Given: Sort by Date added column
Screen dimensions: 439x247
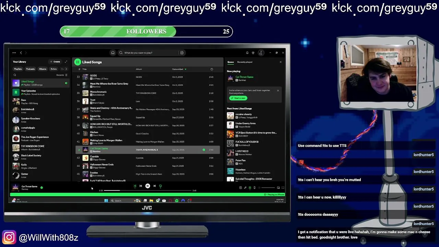Looking at the screenshot, I should coord(179,69).
